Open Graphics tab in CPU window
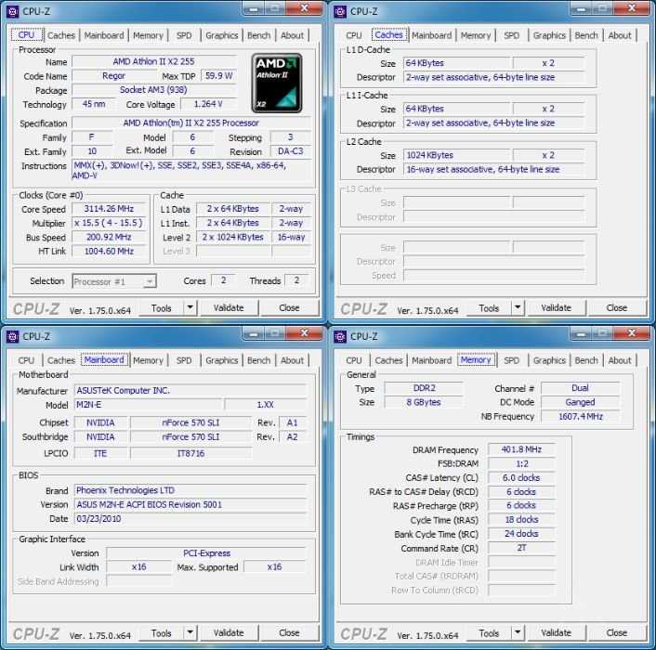 pyautogui.click(x=222, y=35)
